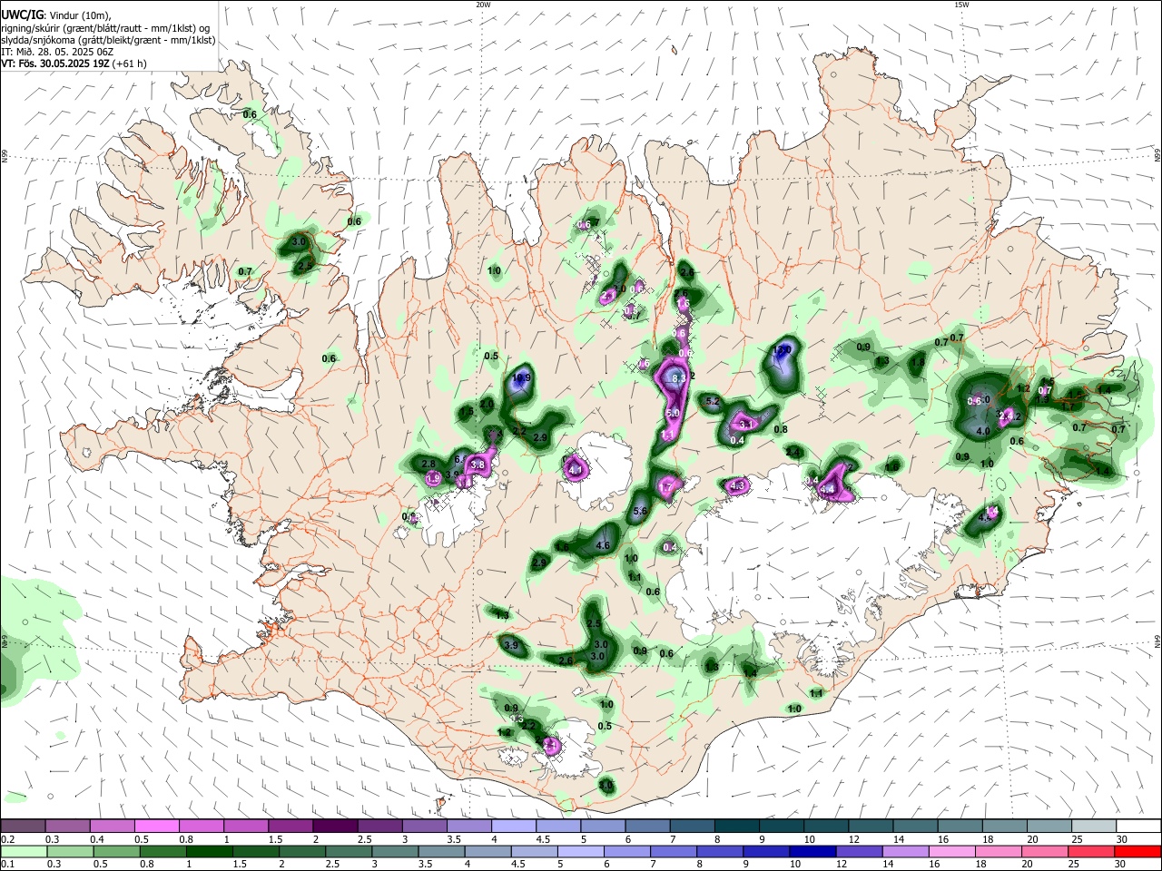Viewport: 1162px width, 871px height.
Task: Click the '0.1' label in the lower legend row
Action: pyautogui.click(x=6, y=865)
